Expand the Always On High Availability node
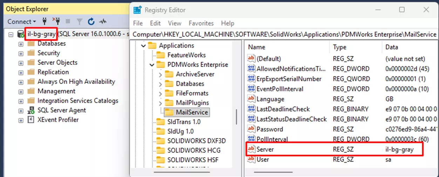 21,82
